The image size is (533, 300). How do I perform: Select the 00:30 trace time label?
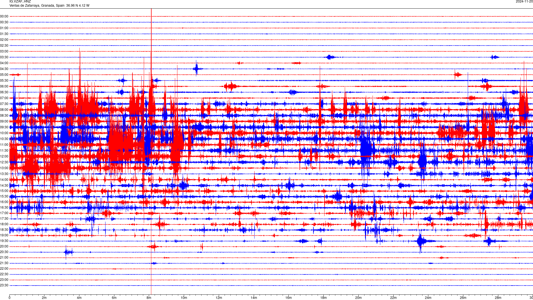[4, 22]
